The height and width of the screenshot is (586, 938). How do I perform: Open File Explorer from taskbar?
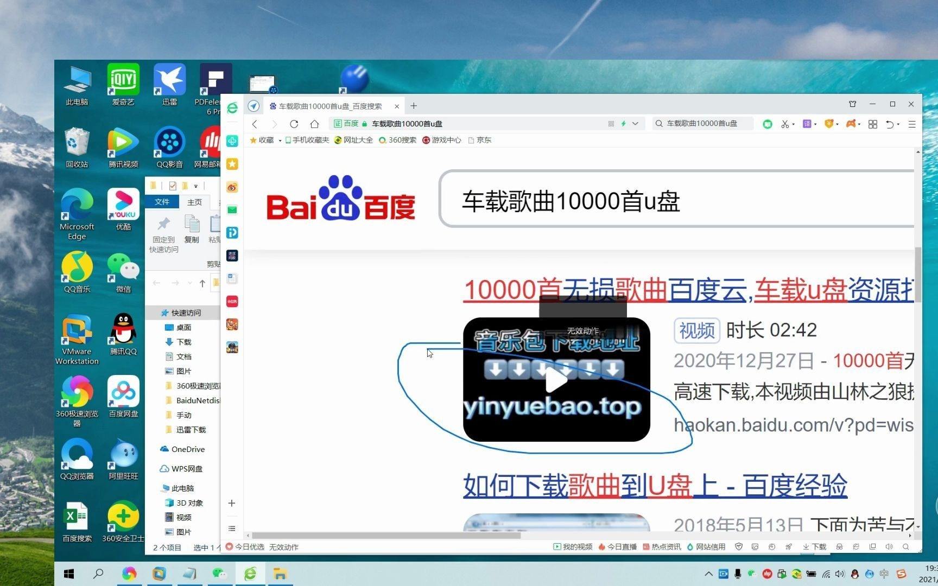(280, 574)
